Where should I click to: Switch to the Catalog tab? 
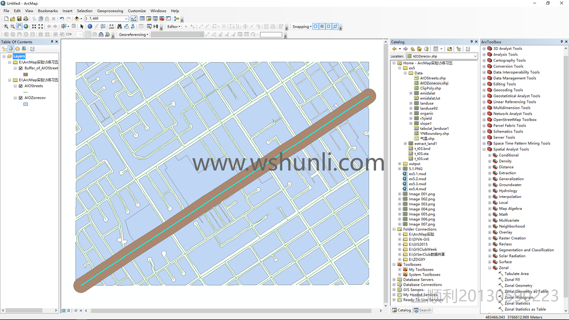click(x=401, y=310)
